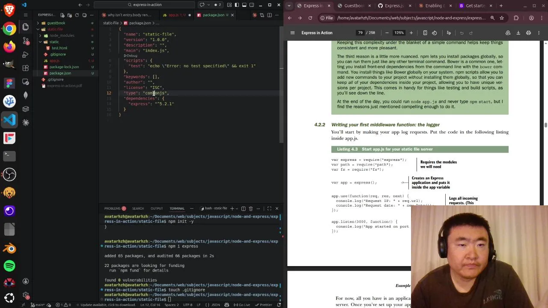
Task: Click 'Update available' status message
Action: point(107,305)
